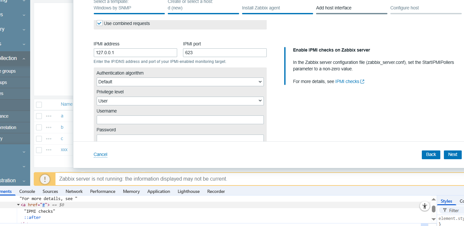464x226 pixels.
Task: Click the filter funnel icon in Styles pane
Action: click(445, 210)
